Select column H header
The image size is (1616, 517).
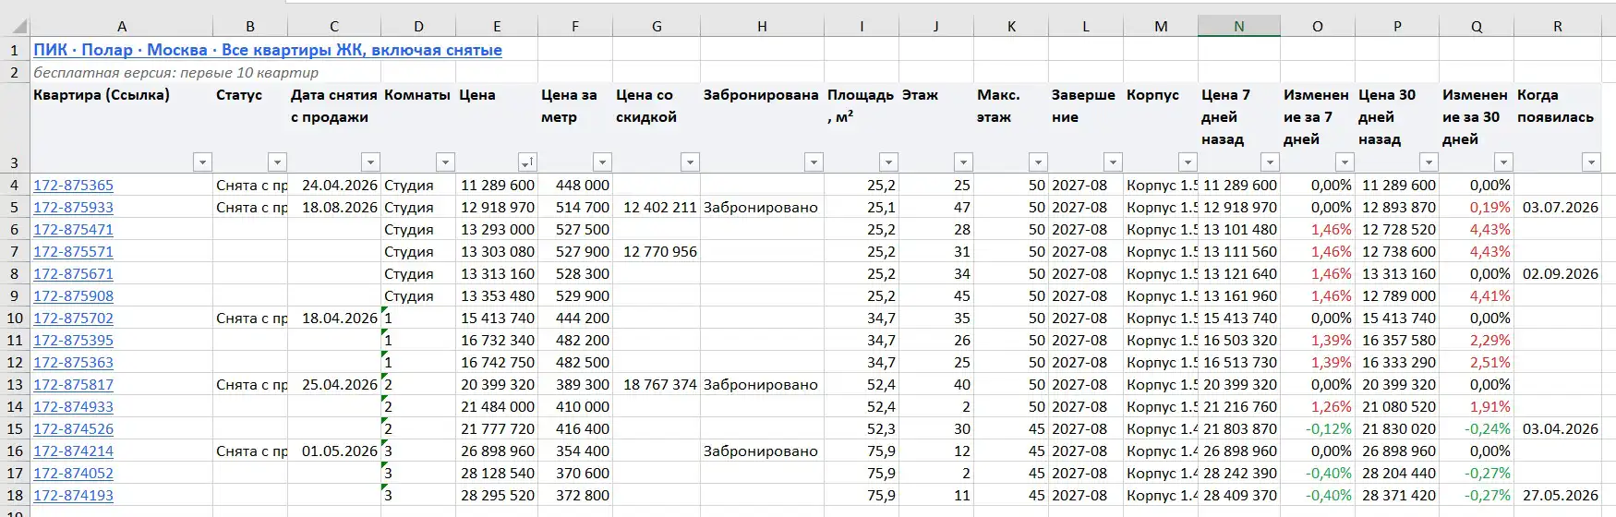coord(762,26)
